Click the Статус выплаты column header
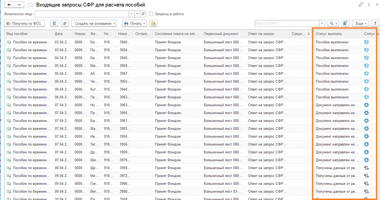This screenshot has height=200, width=380. pos(338,34)
